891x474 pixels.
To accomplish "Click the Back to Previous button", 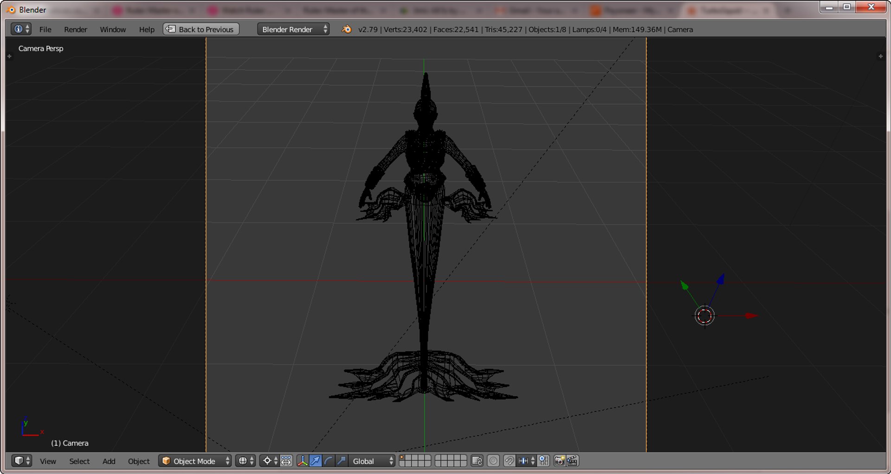I will 201,29.
